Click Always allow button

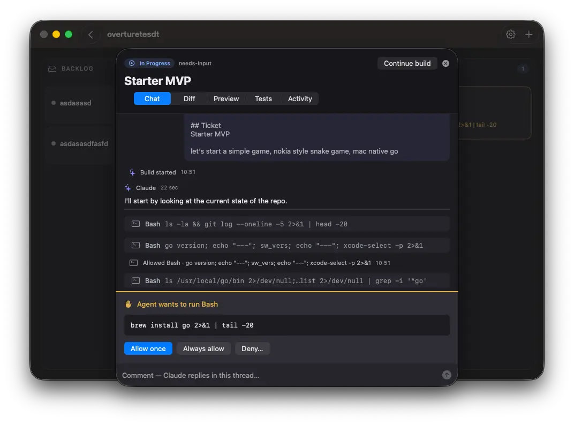coord(203,348)
